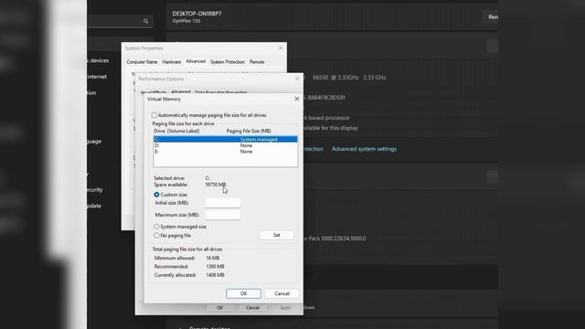Click the Set button
This screenshot has height=329, width=585.
(276, 235)
